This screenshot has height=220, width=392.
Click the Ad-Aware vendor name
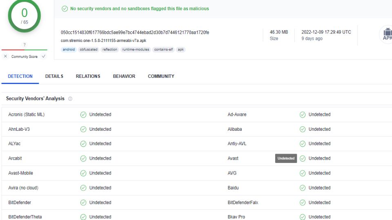[x=237, y=114]
